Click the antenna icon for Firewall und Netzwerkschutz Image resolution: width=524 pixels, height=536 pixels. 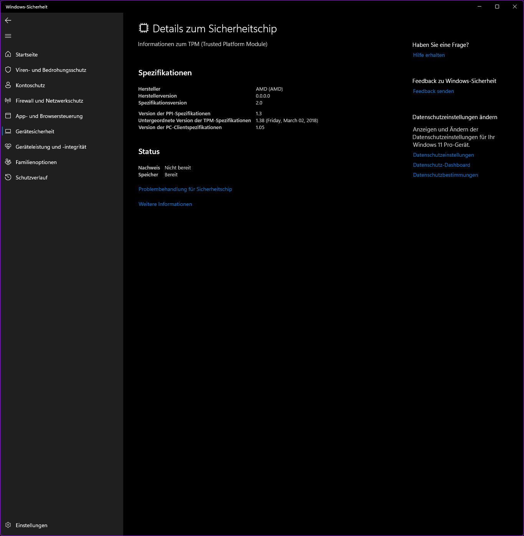tap(8, 100)
